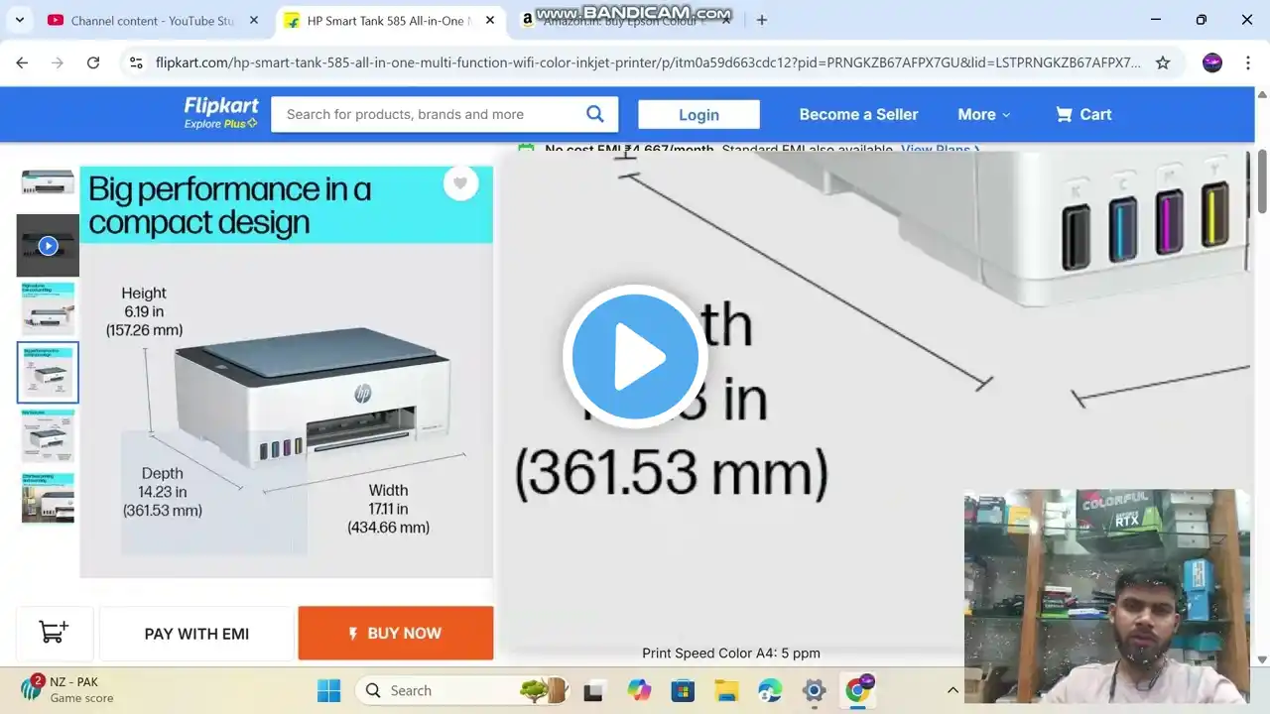The width and height of the screenshot is (1270, 714).
Task: Select the highlighted dimensions thumbnail
Action: tap(48, 372)
